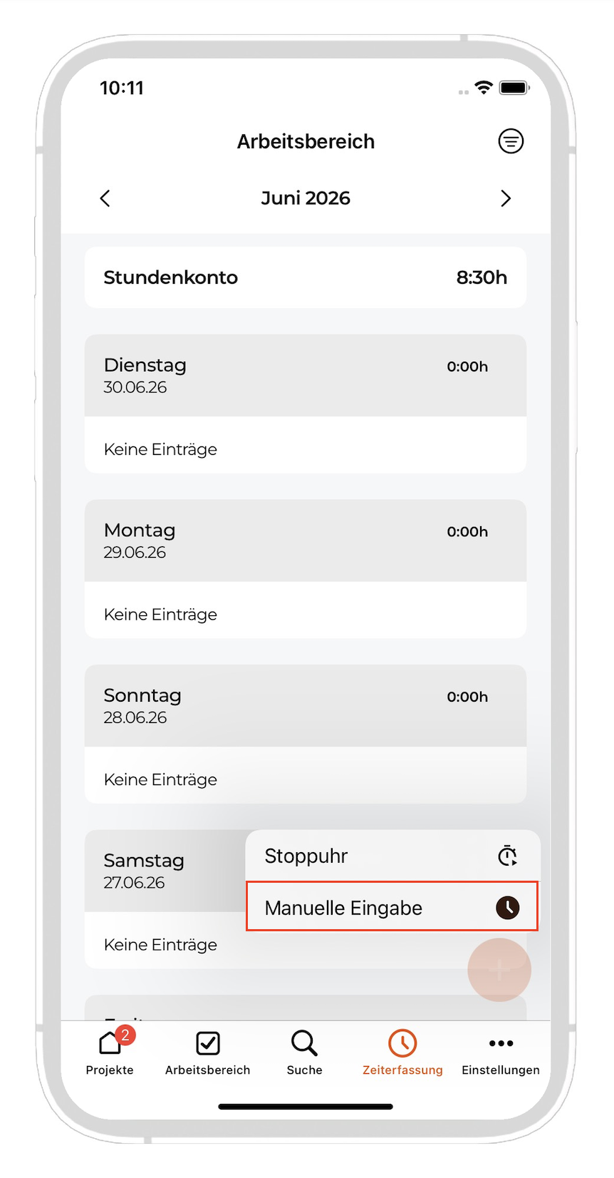Switch to the Arbeitsbereich checkmark tab

tap(208, 1052)
